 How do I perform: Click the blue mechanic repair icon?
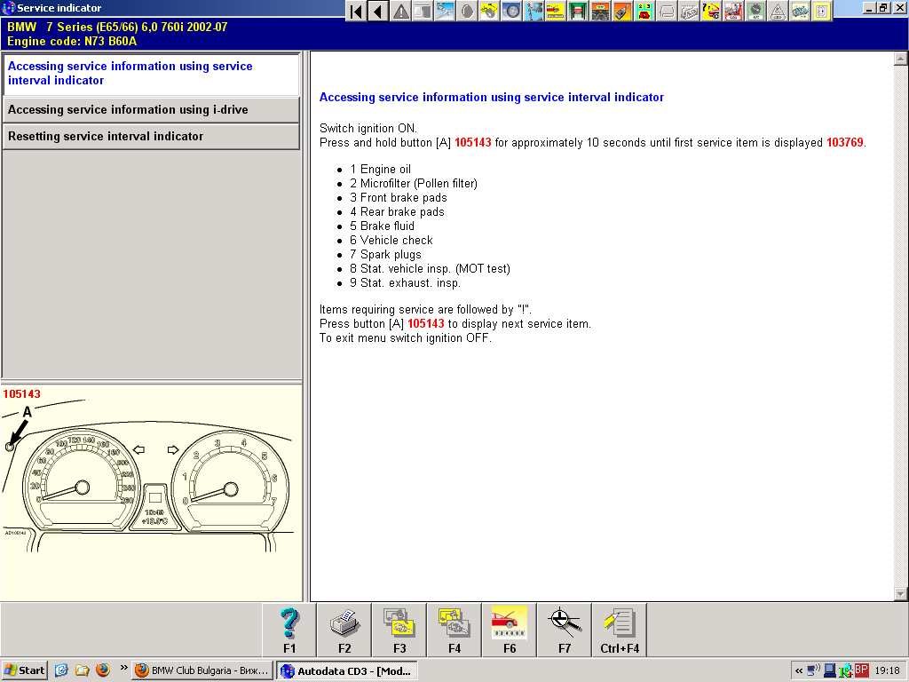point(534,11)
